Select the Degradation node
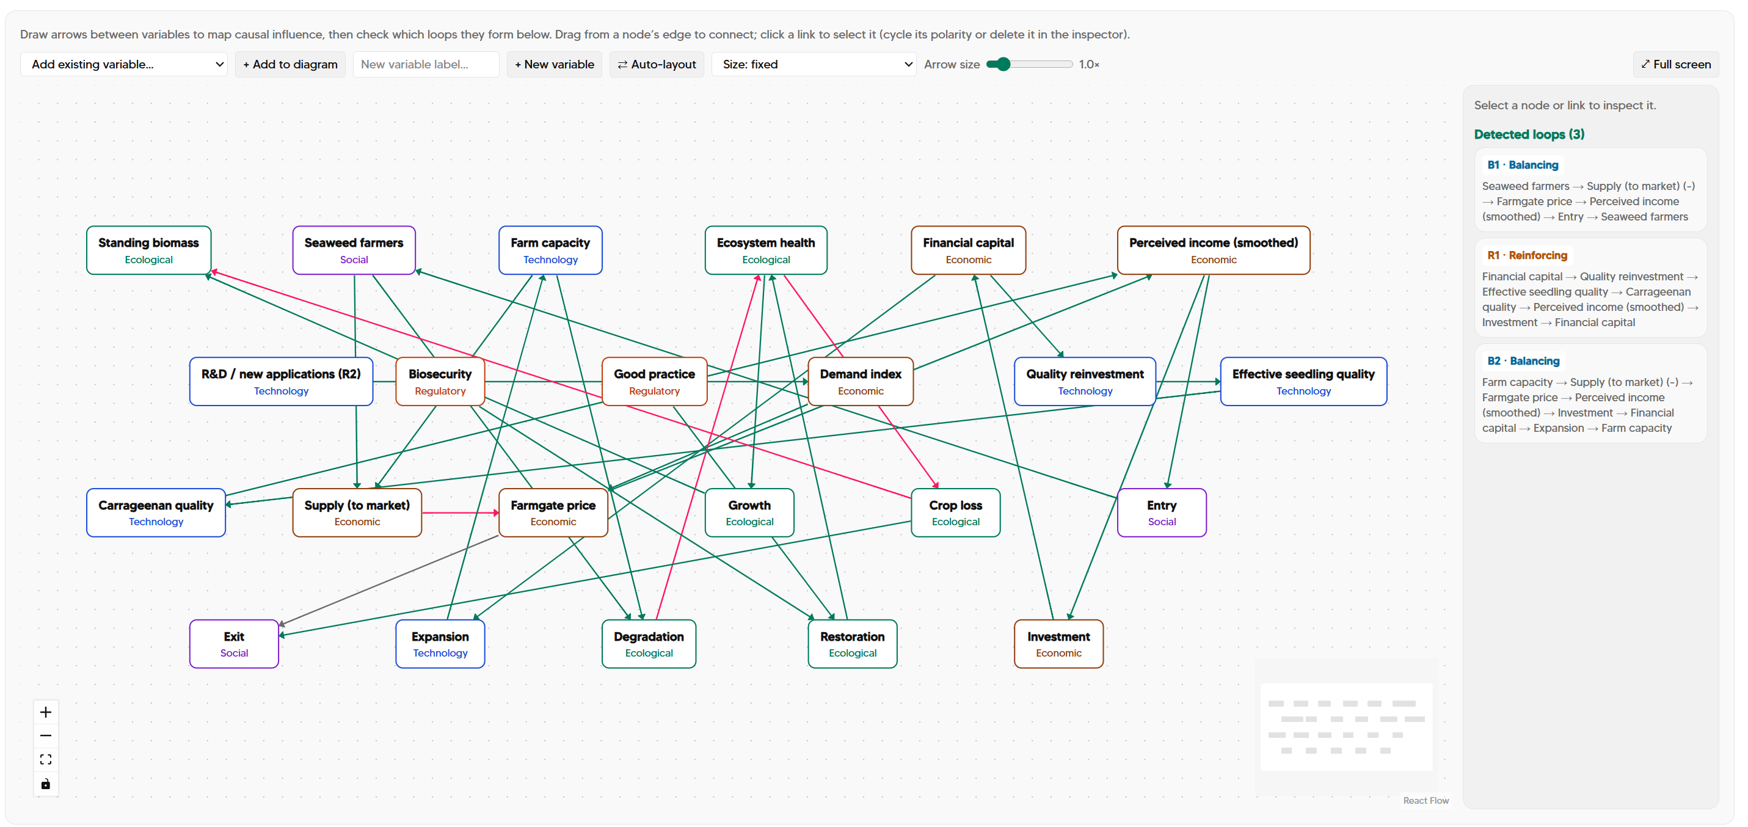The width and height of the screenshot is (1748, 827). (649, 644)
